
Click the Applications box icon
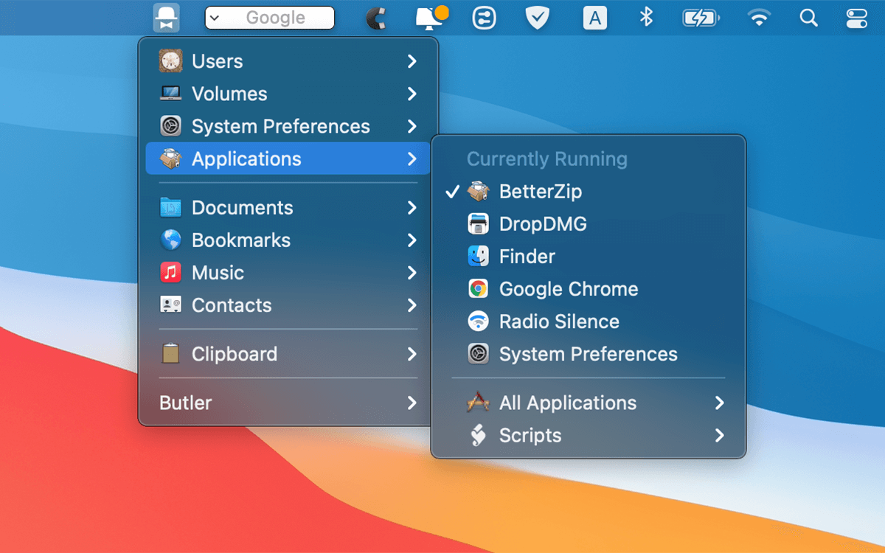coord(170,159)
